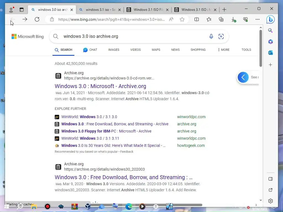
Task: Open Outlook in the Edge sidebar
Action: click(270, 53)
